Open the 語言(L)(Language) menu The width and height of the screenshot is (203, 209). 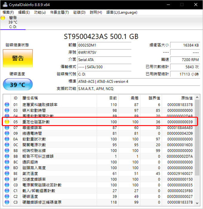coord(122,12)
